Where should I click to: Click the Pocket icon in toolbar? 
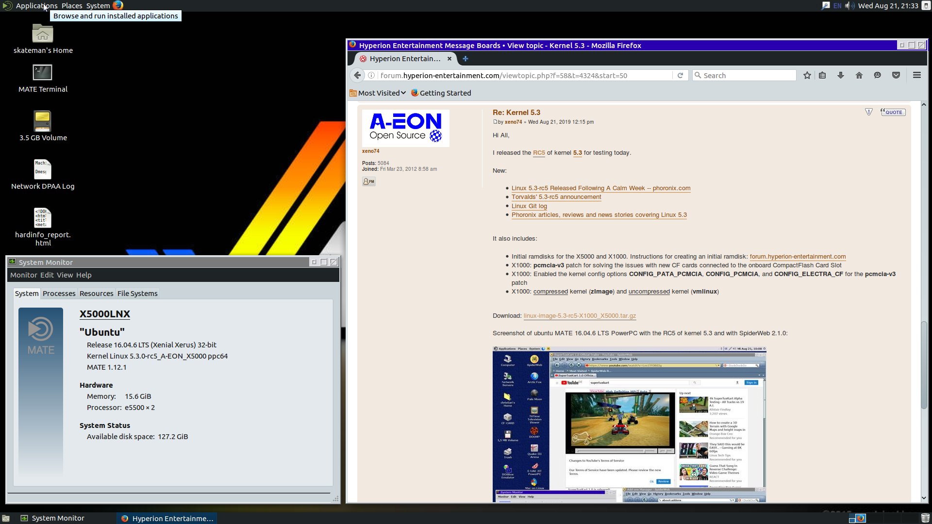coord(896,75)
